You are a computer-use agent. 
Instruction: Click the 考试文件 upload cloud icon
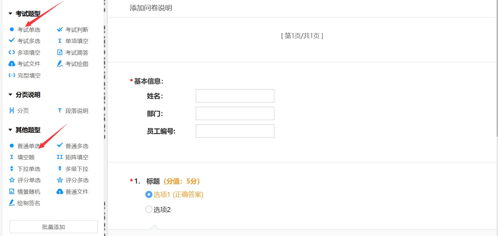coord(12,64)
